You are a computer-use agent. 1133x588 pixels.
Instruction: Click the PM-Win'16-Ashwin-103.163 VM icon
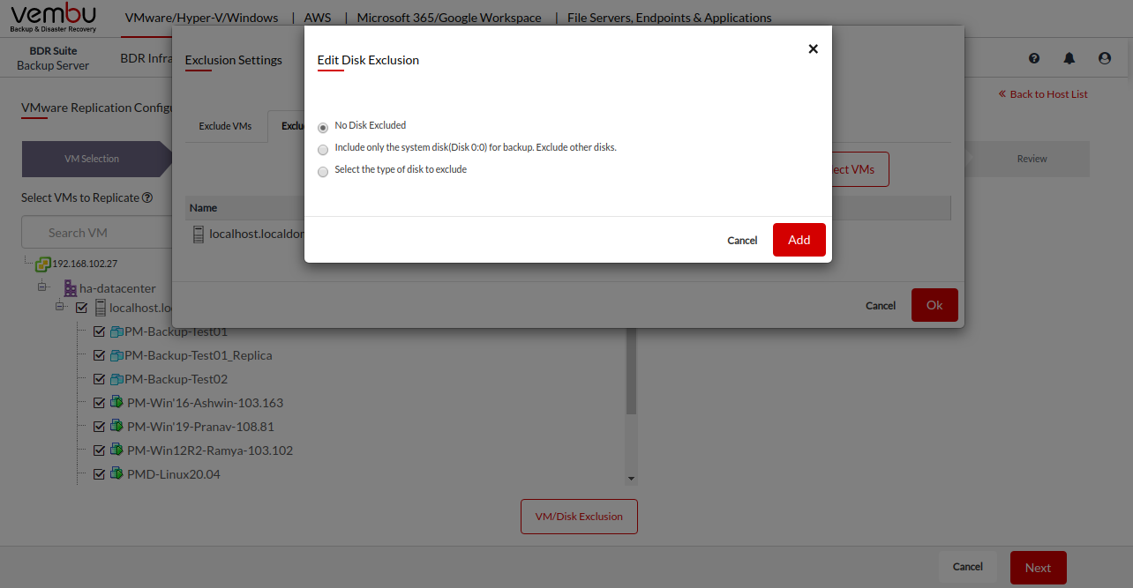pyautogui.click(x=116, y=403)
